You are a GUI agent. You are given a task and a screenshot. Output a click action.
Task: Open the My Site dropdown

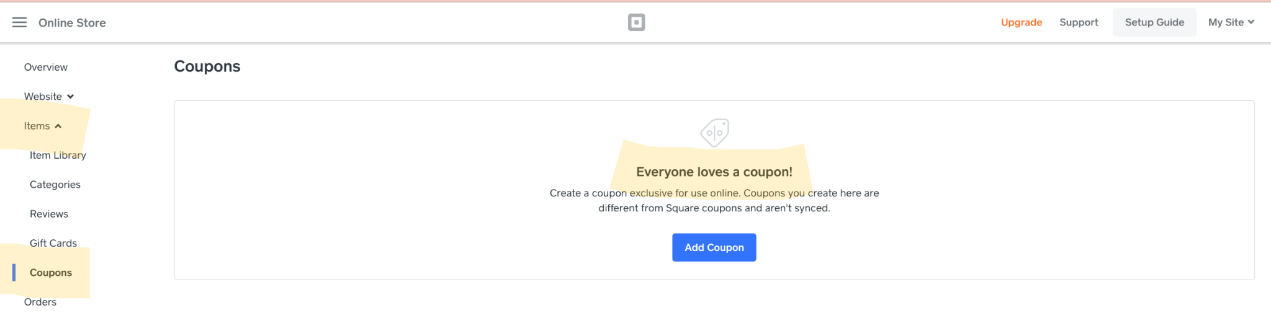(1231, 22)
